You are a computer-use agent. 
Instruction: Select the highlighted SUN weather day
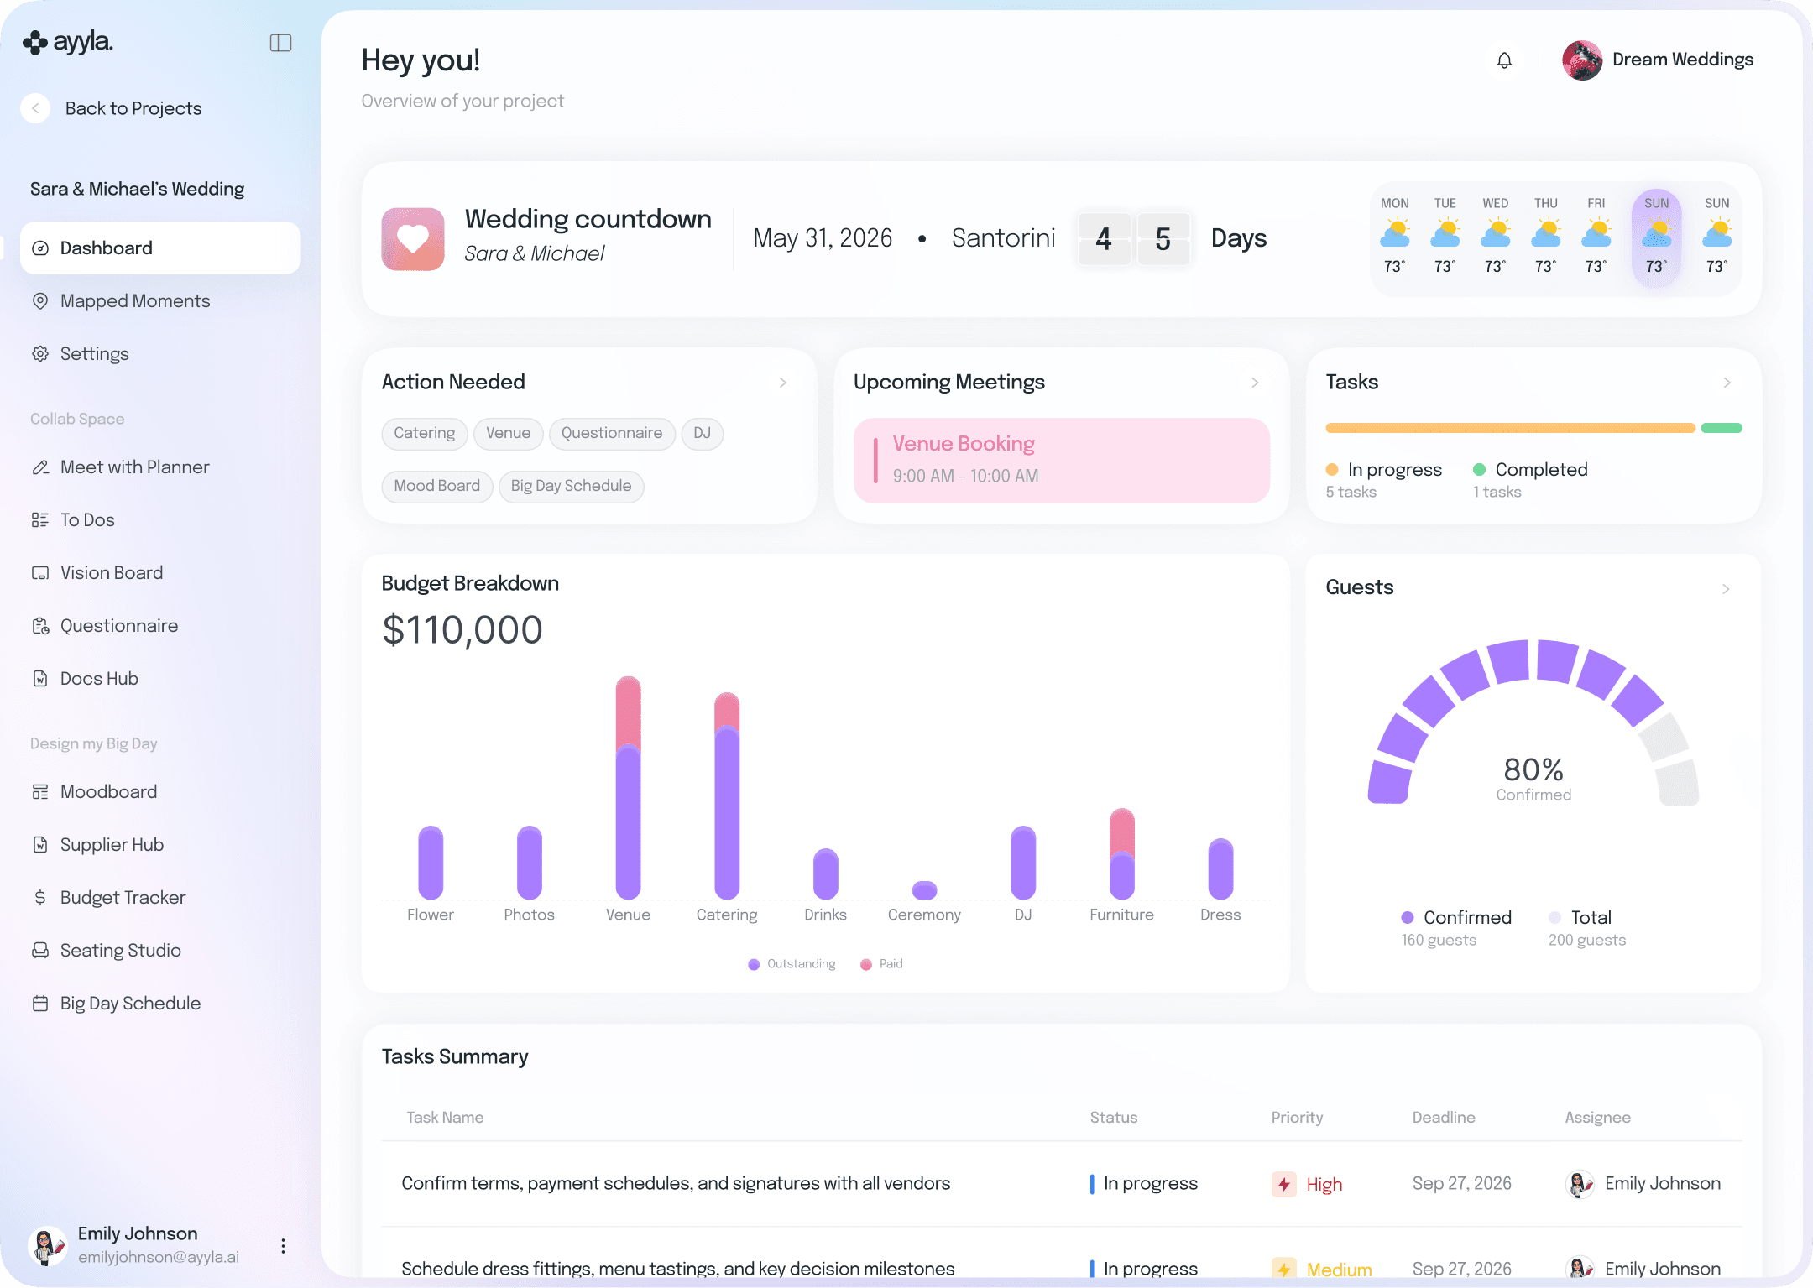point(1656,238)
